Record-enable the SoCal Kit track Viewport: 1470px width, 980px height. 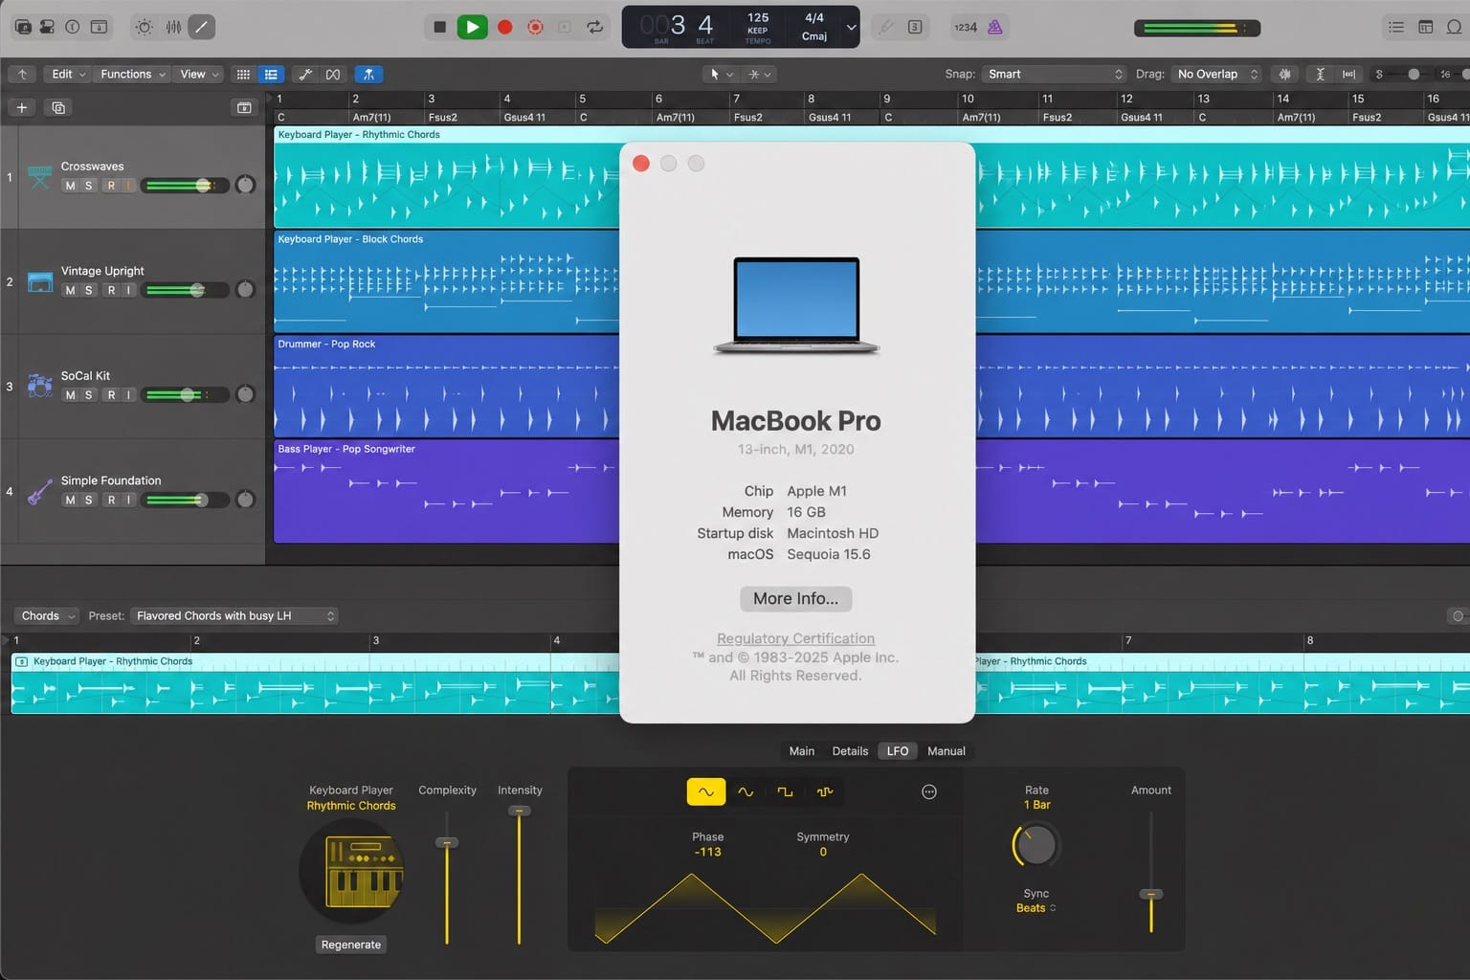111,394
